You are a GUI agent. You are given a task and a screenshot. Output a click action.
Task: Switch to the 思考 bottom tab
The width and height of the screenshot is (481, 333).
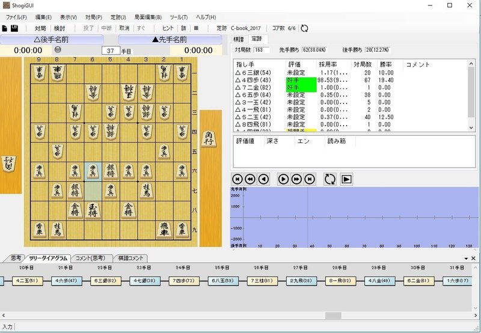pyautogui.click(x=16, y=258)
